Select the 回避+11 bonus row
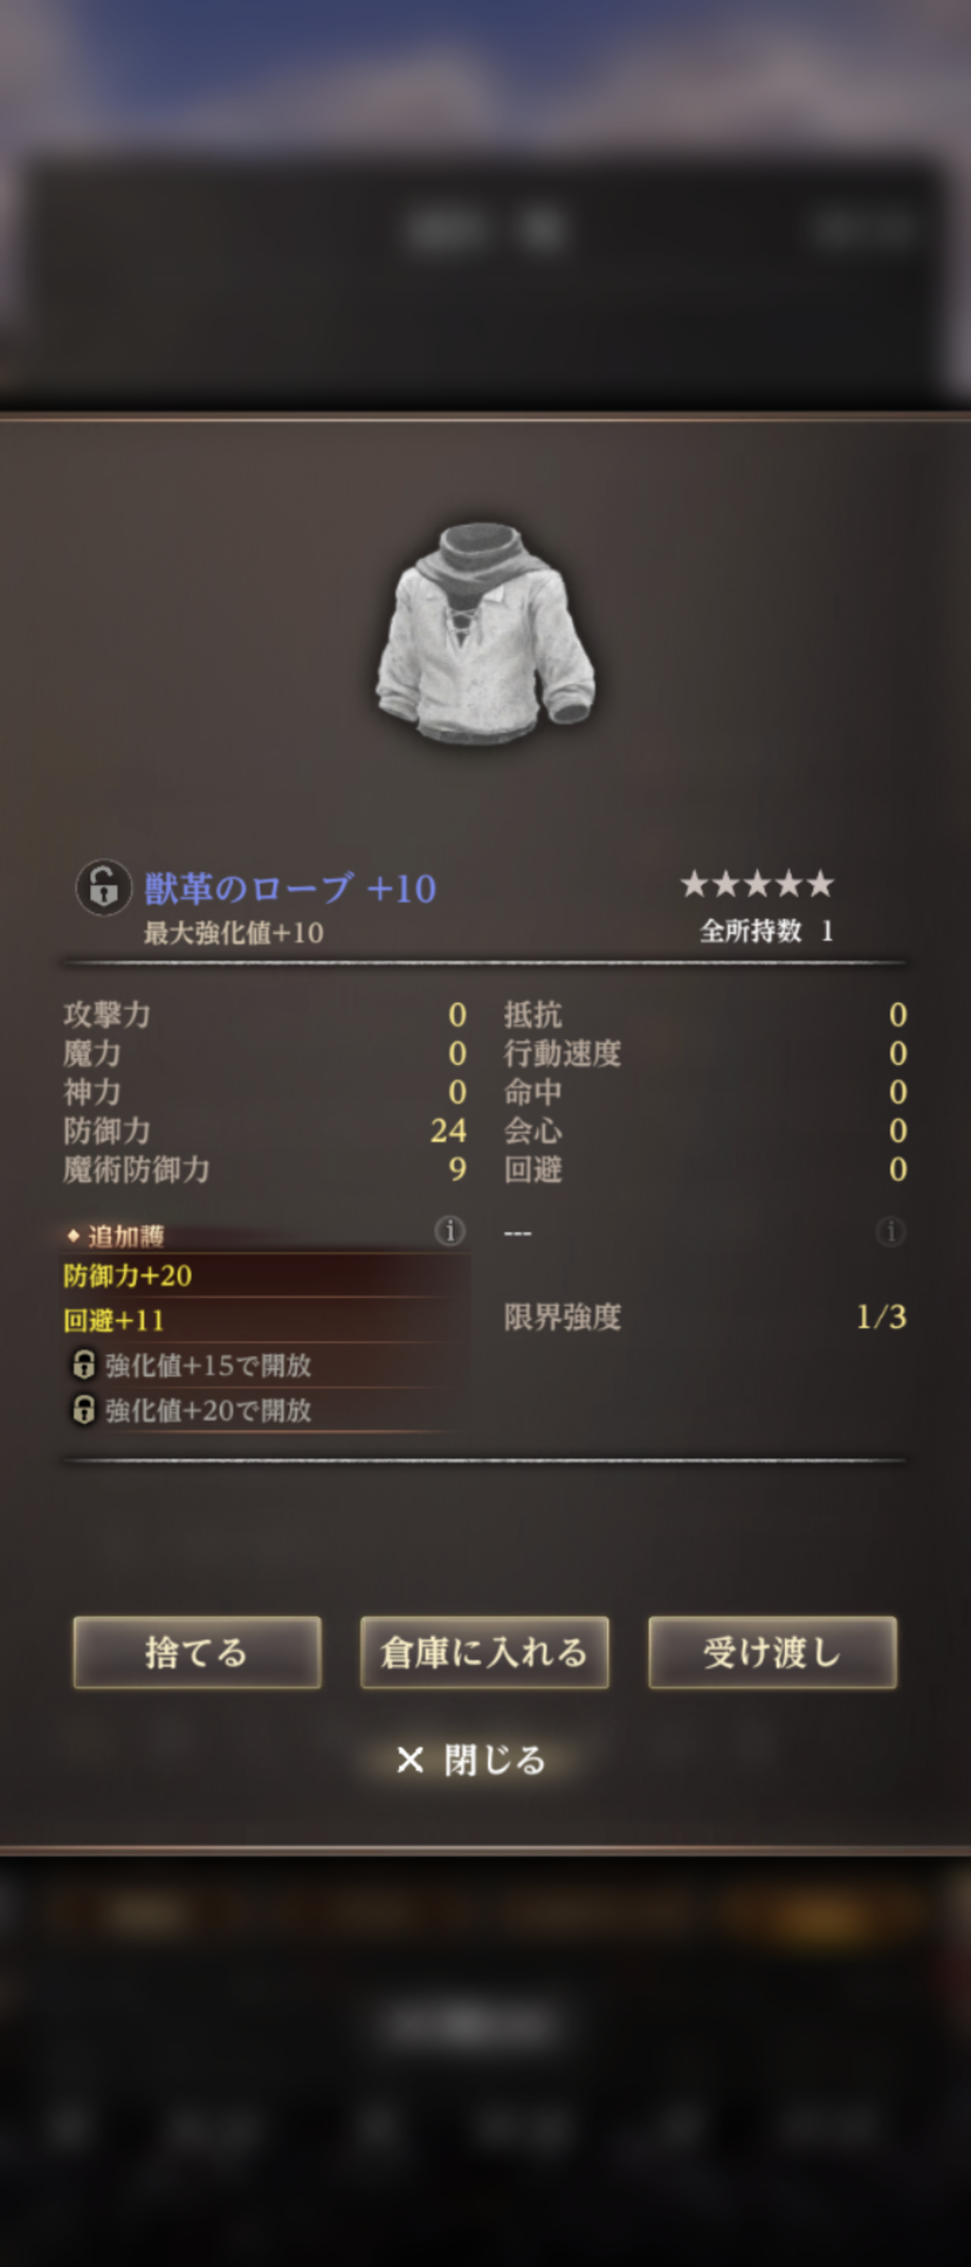This screenshot has width=971, height=2267. click(x=266, y=1320)
